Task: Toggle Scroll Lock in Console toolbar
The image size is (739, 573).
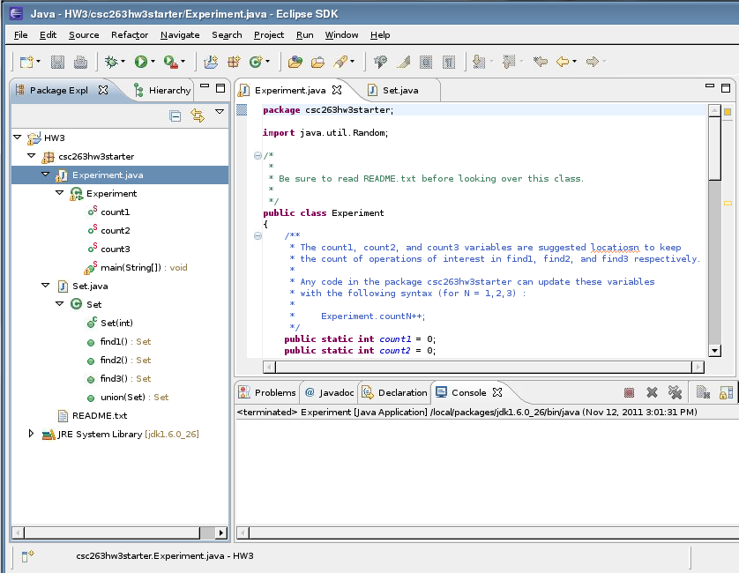Action: pyautogui.click(x=726, y=392)
